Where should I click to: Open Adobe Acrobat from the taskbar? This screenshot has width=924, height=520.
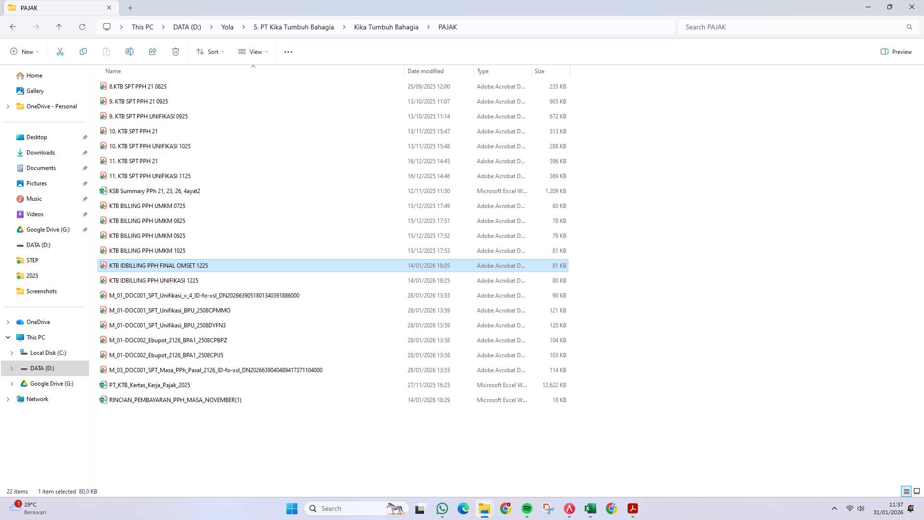632,508
